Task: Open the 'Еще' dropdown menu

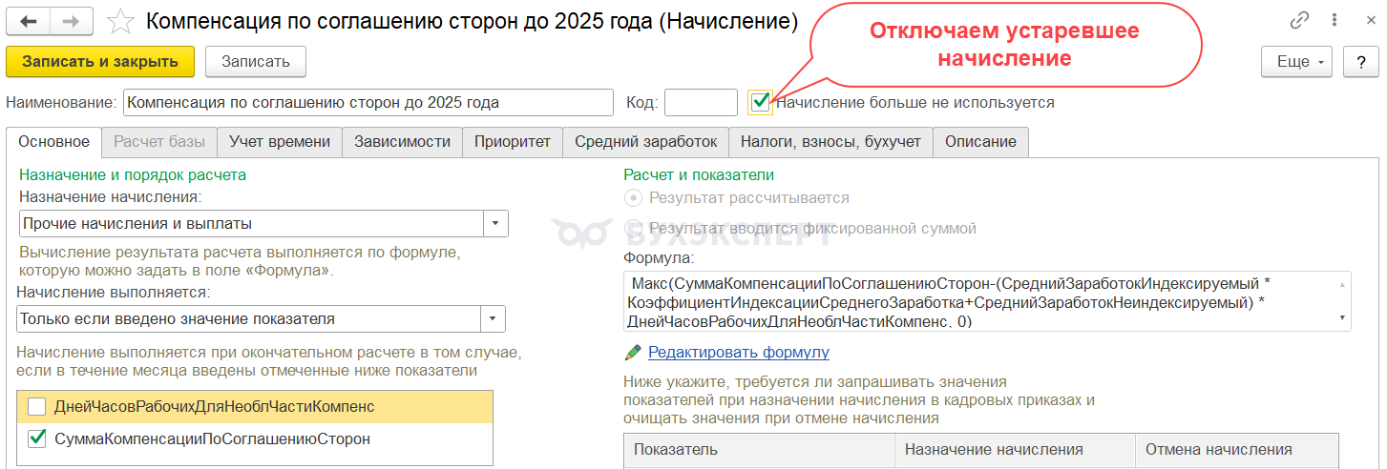Action: click(1297, 62)
